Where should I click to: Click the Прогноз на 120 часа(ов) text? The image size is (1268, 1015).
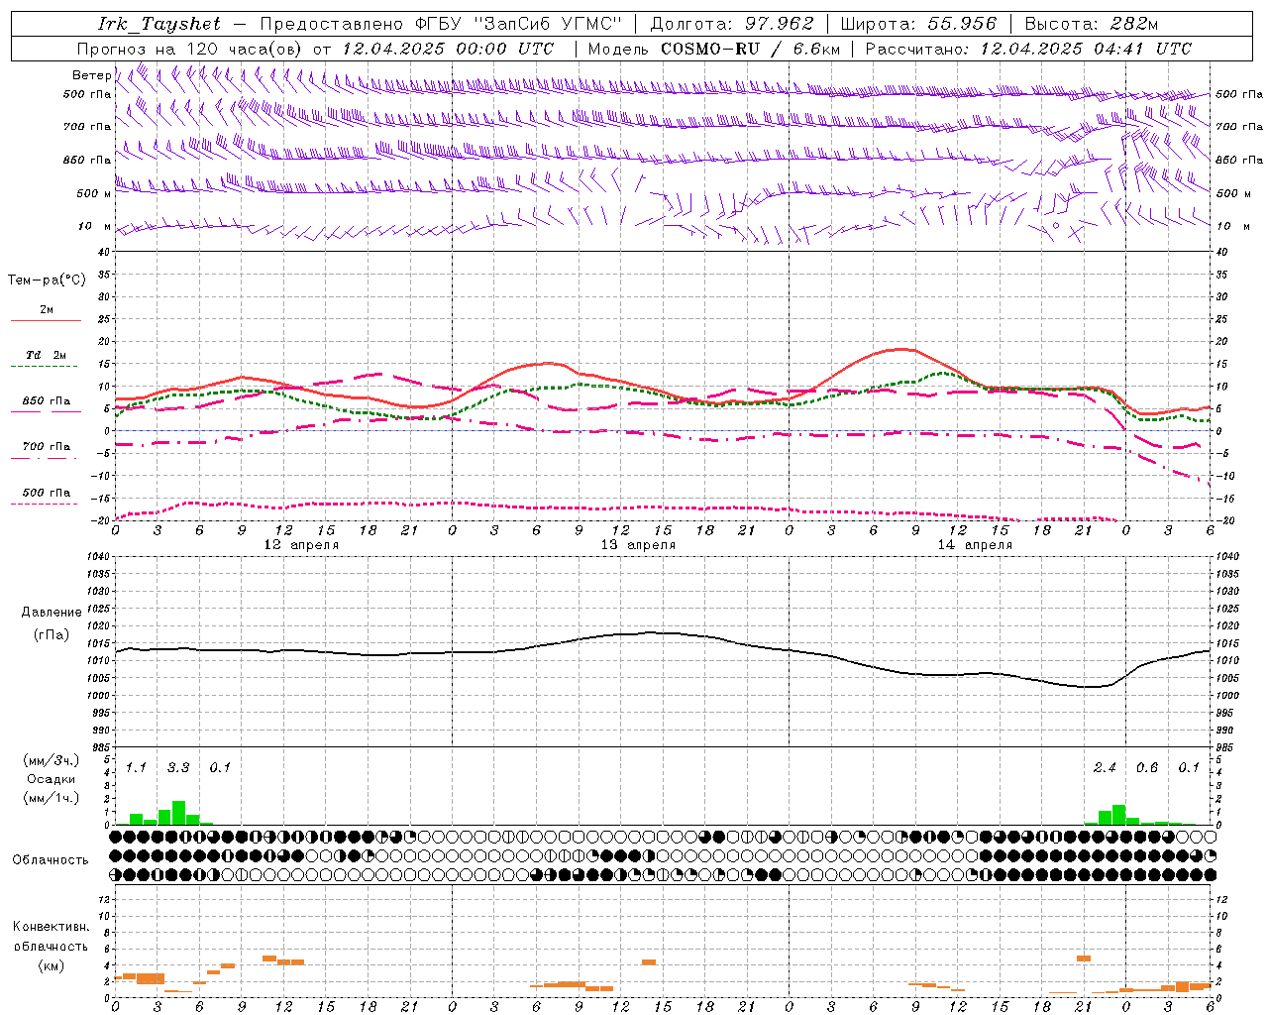tap(190, 49)
